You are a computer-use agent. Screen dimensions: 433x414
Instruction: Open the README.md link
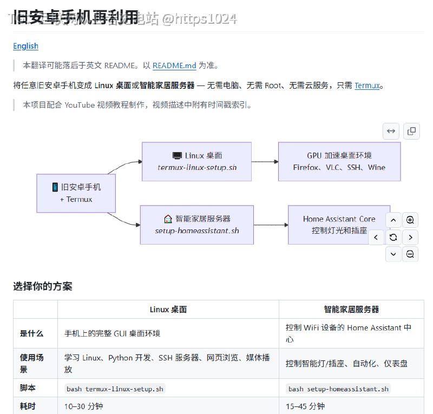pyautogui.click(x=174, y=65)
